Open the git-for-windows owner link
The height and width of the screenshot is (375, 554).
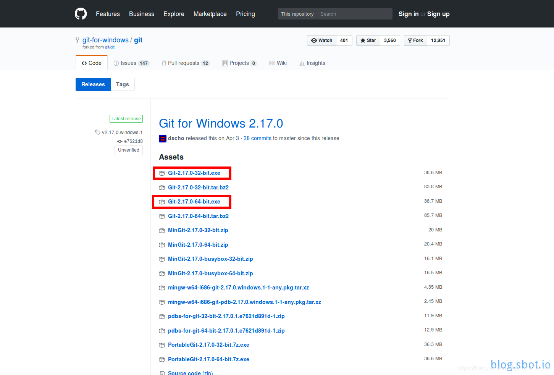[105, 40]
